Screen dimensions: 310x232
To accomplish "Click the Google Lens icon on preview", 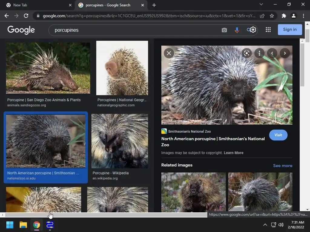I will point(247,53).
